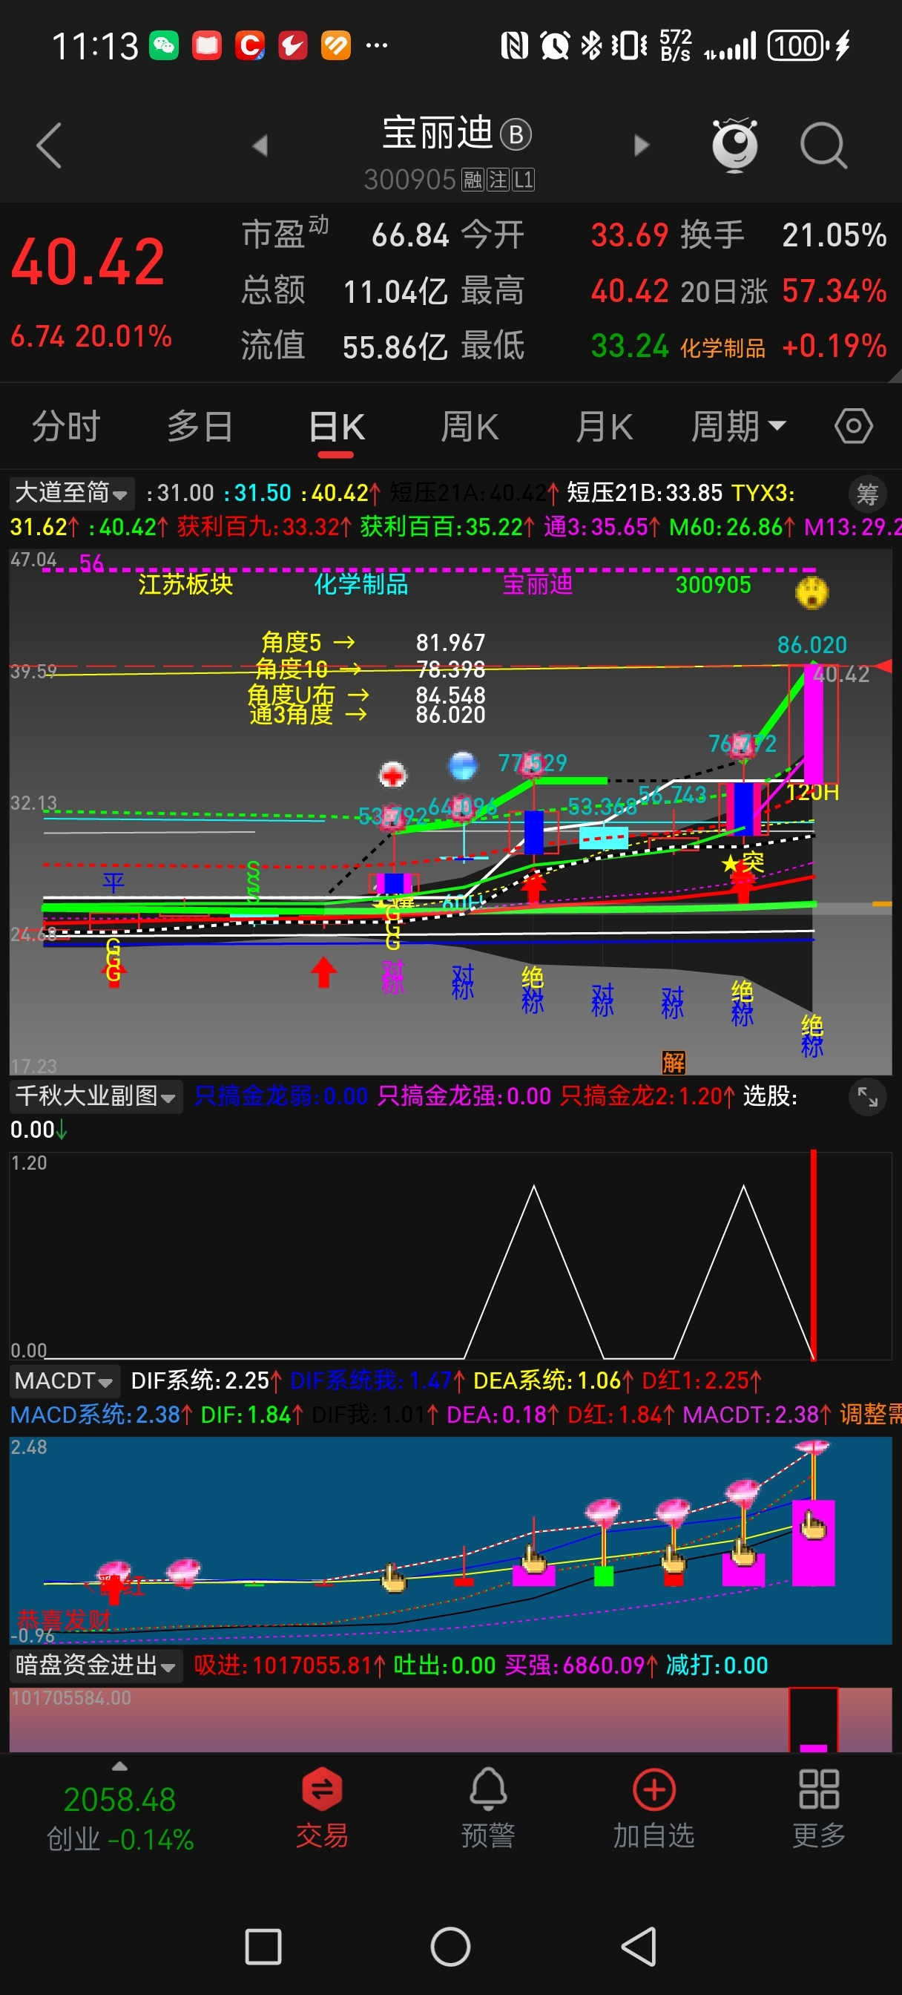
Task: Tap the stock name 宝丽迪 title
Action: 438,132
